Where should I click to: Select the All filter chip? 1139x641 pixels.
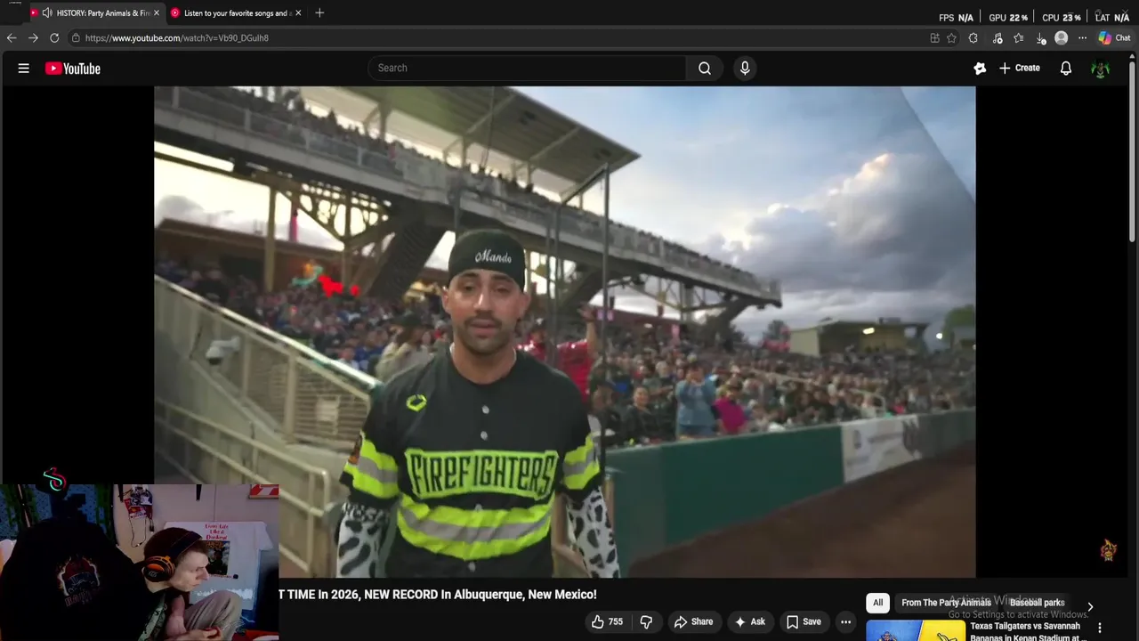click(877, 603)
